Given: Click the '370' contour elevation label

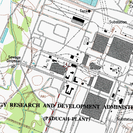Looking at the screenshot, I should click(x=21, y=28).
